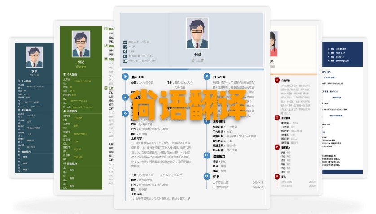Click the email envelope icon in 王刚's header
376x214 pixels.
pos(126,61)
